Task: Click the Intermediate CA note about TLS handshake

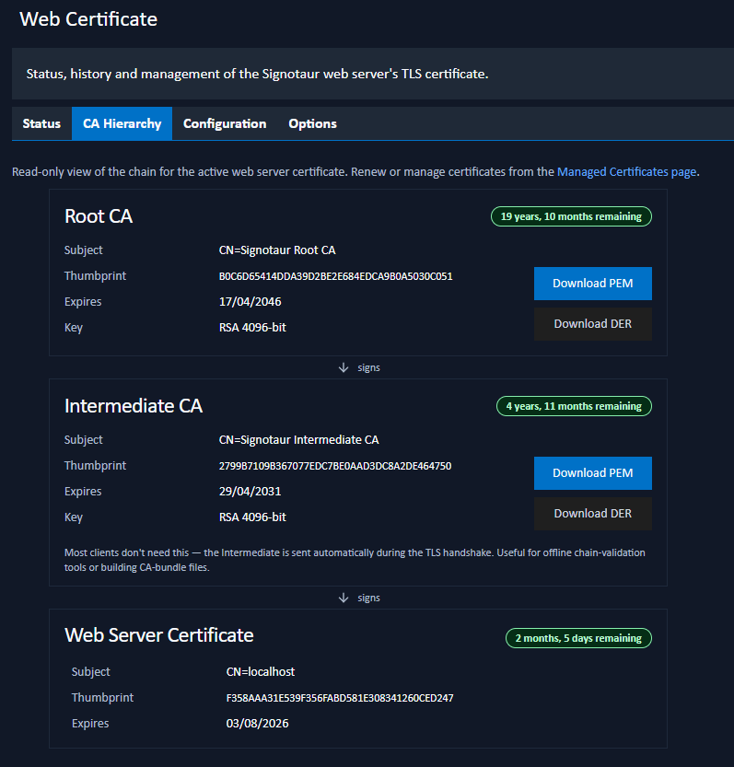Action: [x=355, y=560]
